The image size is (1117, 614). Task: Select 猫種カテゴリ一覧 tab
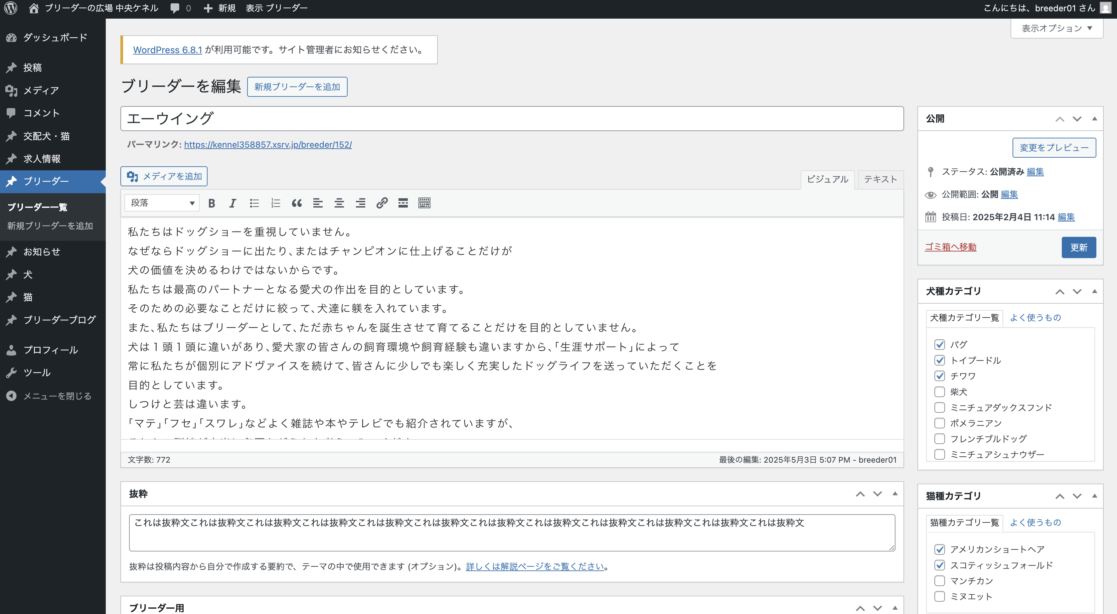(x=964, y=523)
